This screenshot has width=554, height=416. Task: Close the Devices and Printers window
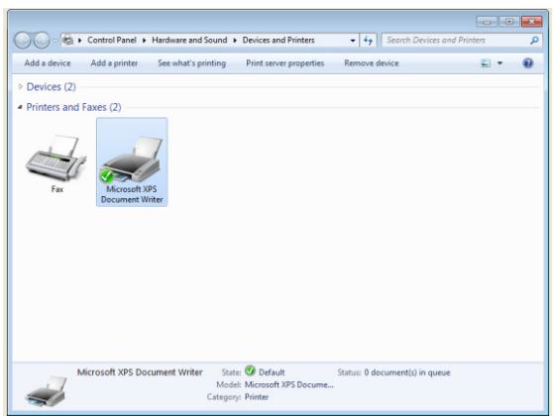coord(531,22)
